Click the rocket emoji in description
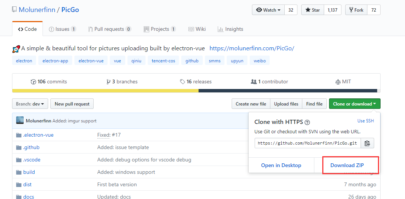The width and height of the screenshot is (405, 199). [x=16, y=48]
